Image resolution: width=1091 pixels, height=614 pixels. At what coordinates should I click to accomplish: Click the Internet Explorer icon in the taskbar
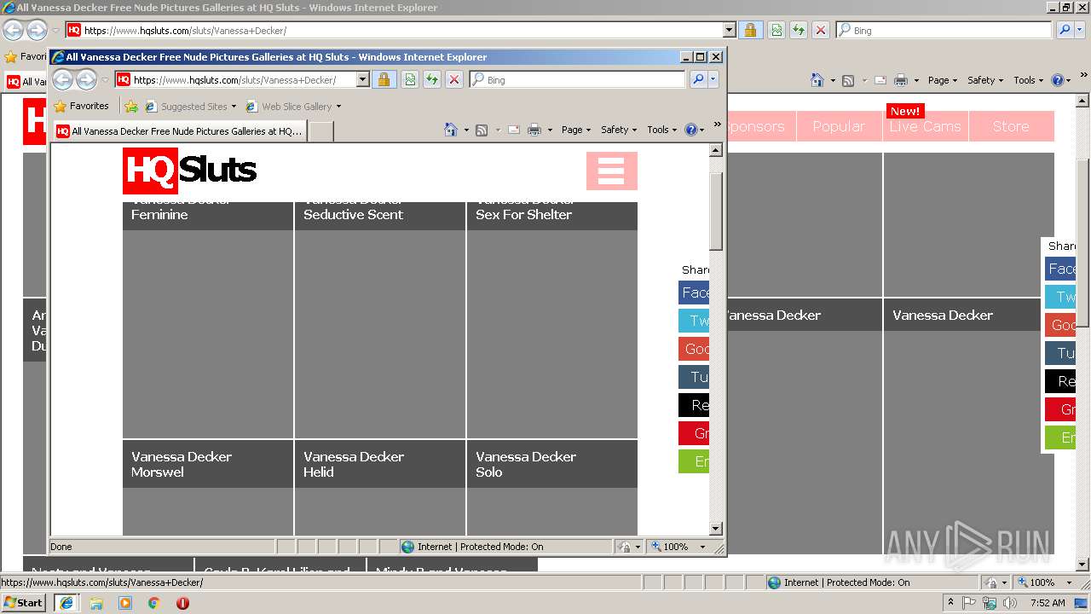click(x=66, y=603)
